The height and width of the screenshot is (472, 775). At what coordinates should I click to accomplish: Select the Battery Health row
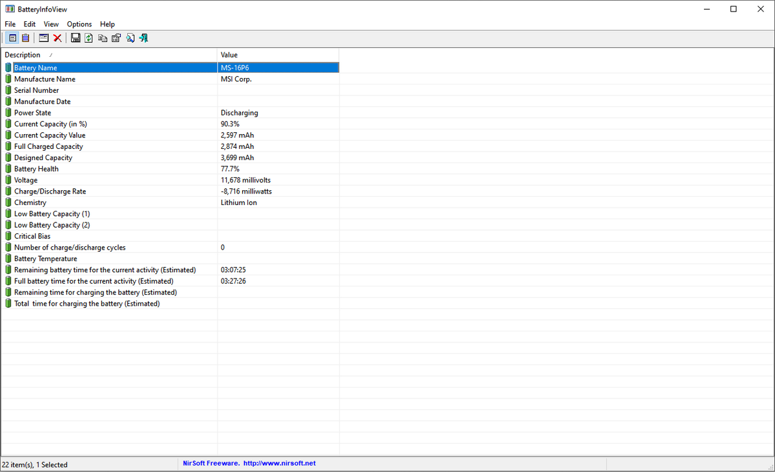click(170, 169)
